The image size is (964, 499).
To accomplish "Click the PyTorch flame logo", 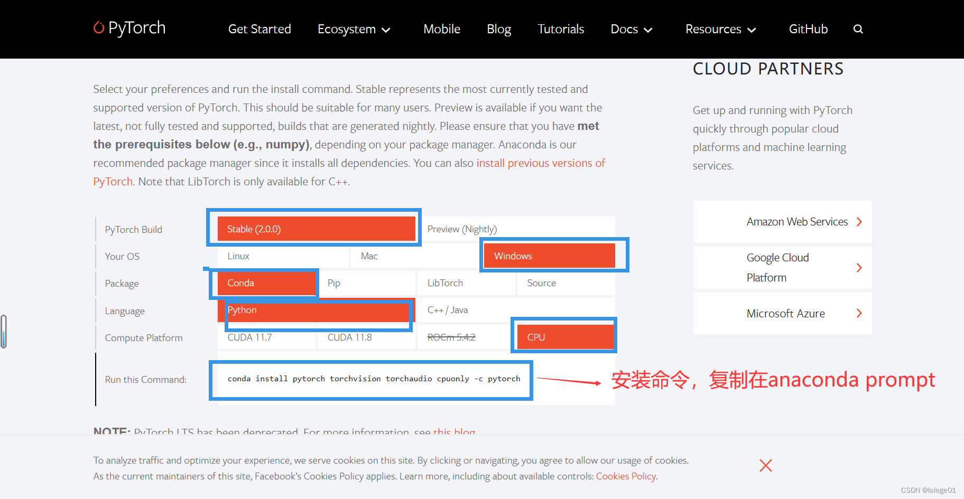I will (99, 27).
